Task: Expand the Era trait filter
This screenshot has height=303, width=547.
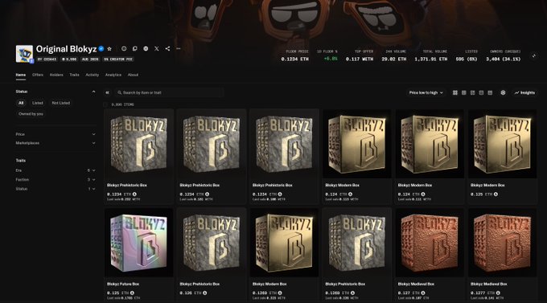Action: point(56,170)
